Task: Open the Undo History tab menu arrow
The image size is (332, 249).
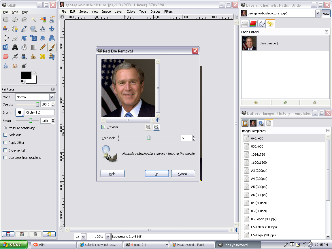Action: [327, 32]
